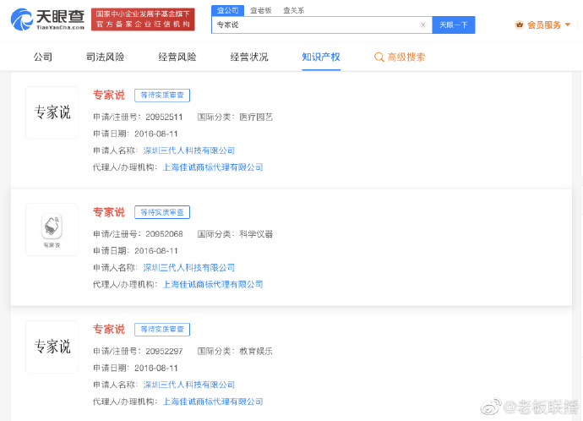Viewport: 583px width, 421px height.
Task: Click the TianYanCha logo
Action: click(47, 19)
